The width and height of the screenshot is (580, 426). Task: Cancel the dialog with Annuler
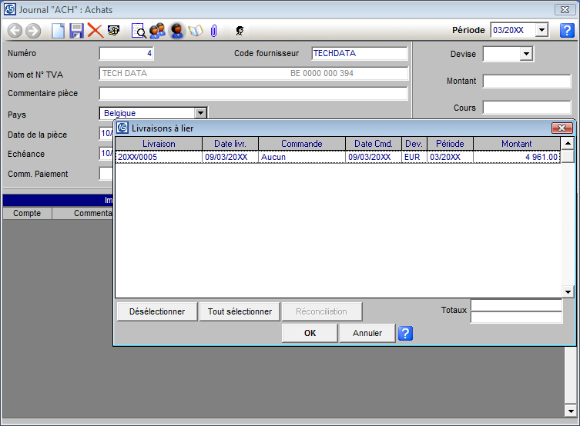[367, 333]
